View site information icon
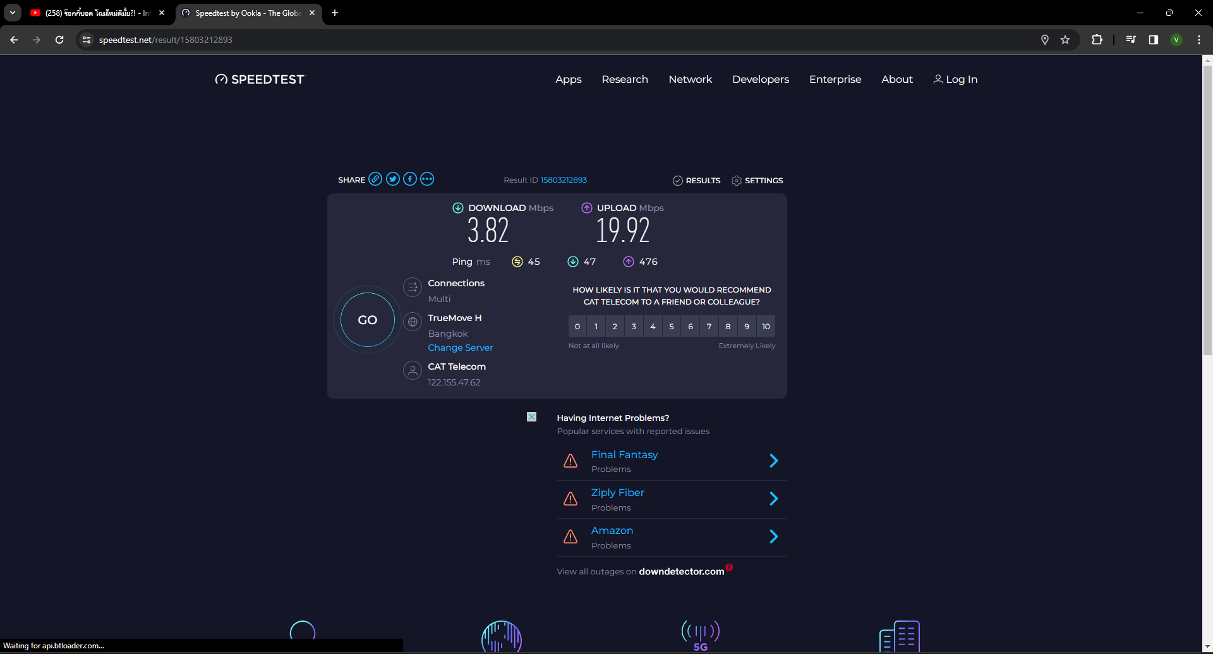Screen dimensions: 1213x654 [x=87, y=40]
